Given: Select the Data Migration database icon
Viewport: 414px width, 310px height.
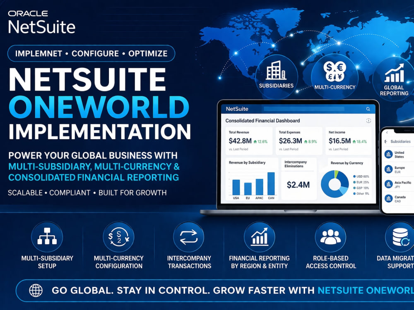Looking at the screenshot, I should point(400,236).
